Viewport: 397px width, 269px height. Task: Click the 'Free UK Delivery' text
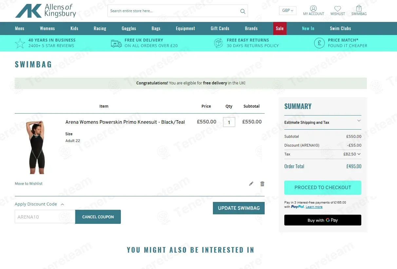144,40
